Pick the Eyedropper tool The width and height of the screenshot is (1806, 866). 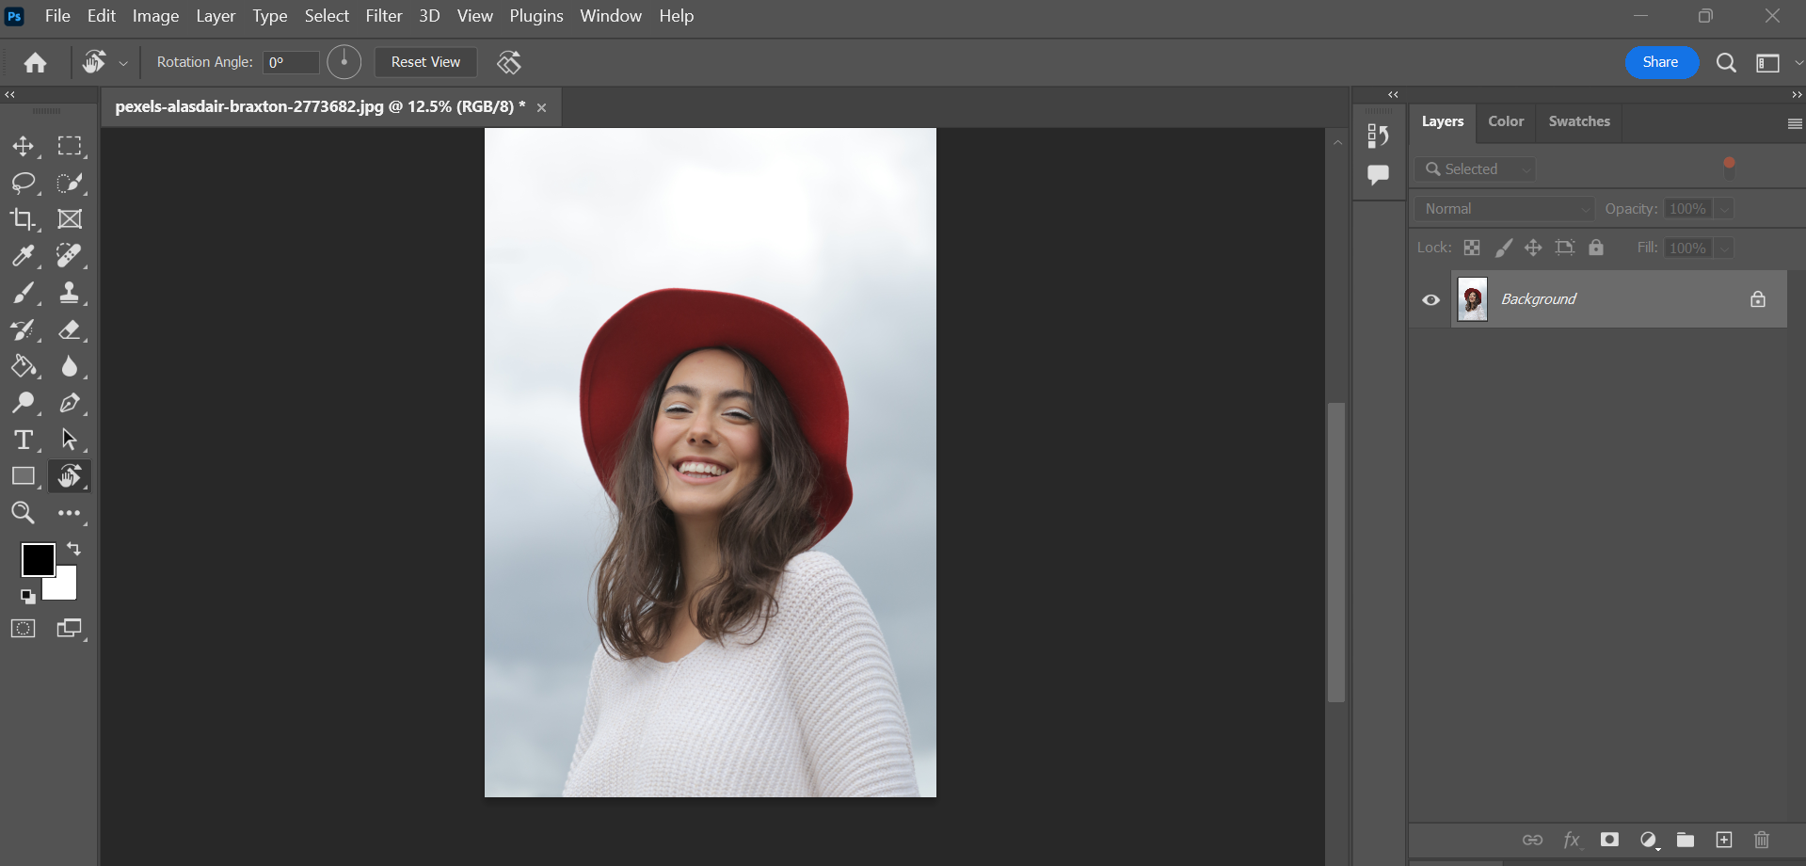click(x=23, y=256)
